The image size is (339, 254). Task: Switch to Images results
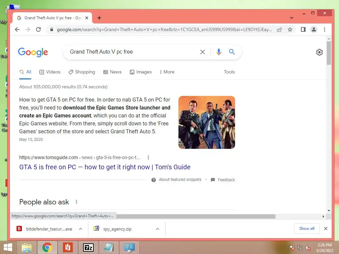tap(141, 72)
